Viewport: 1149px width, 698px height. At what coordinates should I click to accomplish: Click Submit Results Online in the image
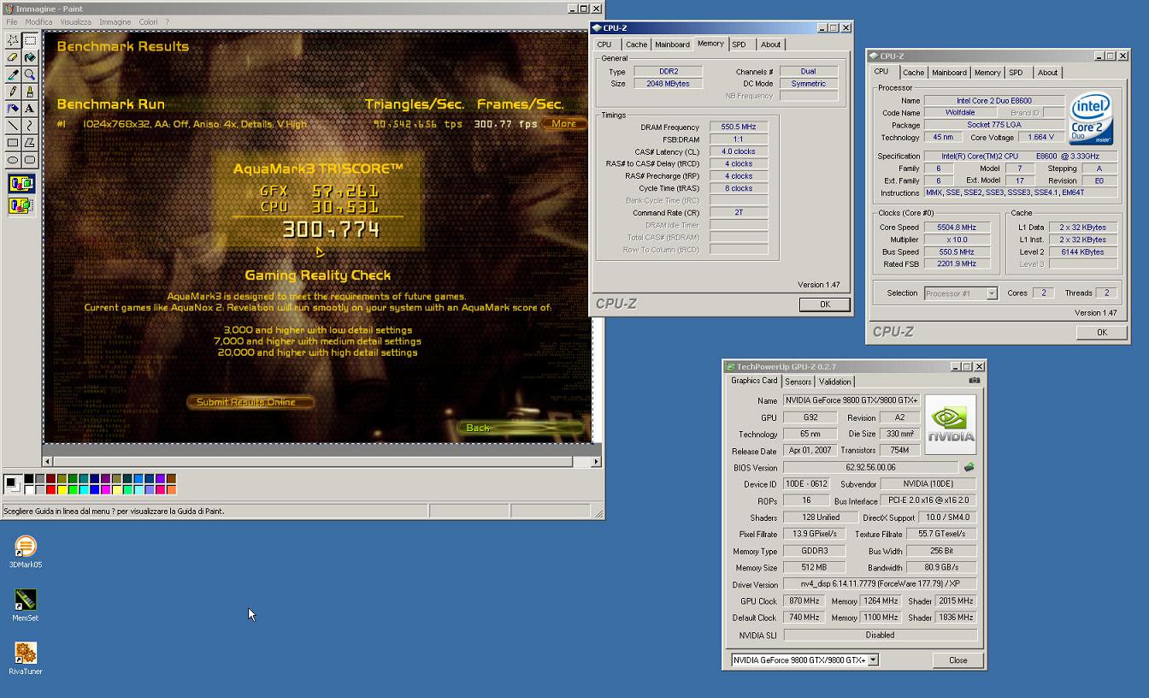pos(250,402)
